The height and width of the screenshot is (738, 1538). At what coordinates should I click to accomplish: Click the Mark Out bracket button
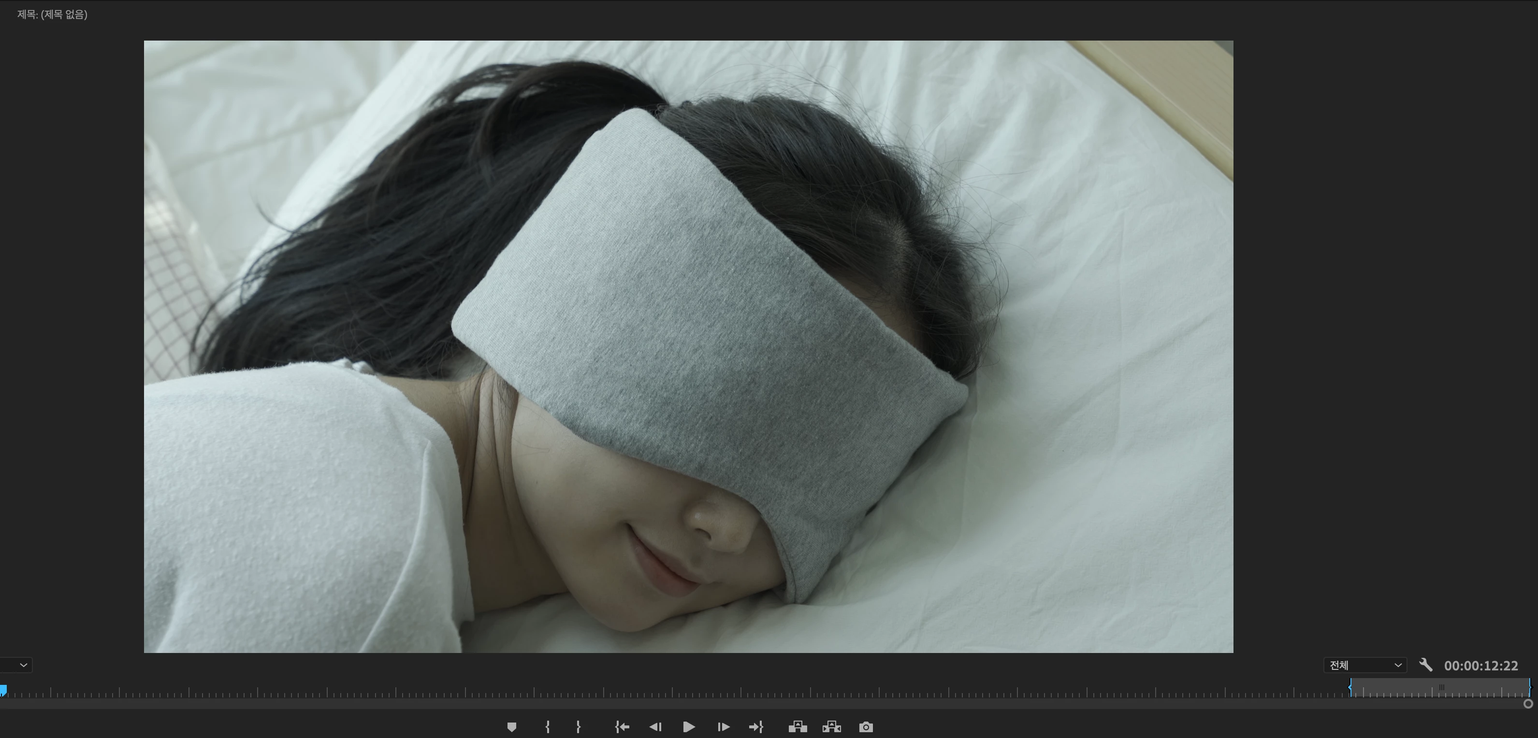(x=578, y=727)
